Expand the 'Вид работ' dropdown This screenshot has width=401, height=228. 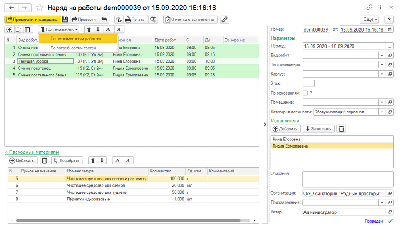pyautogui.click(x=382, y=55)
